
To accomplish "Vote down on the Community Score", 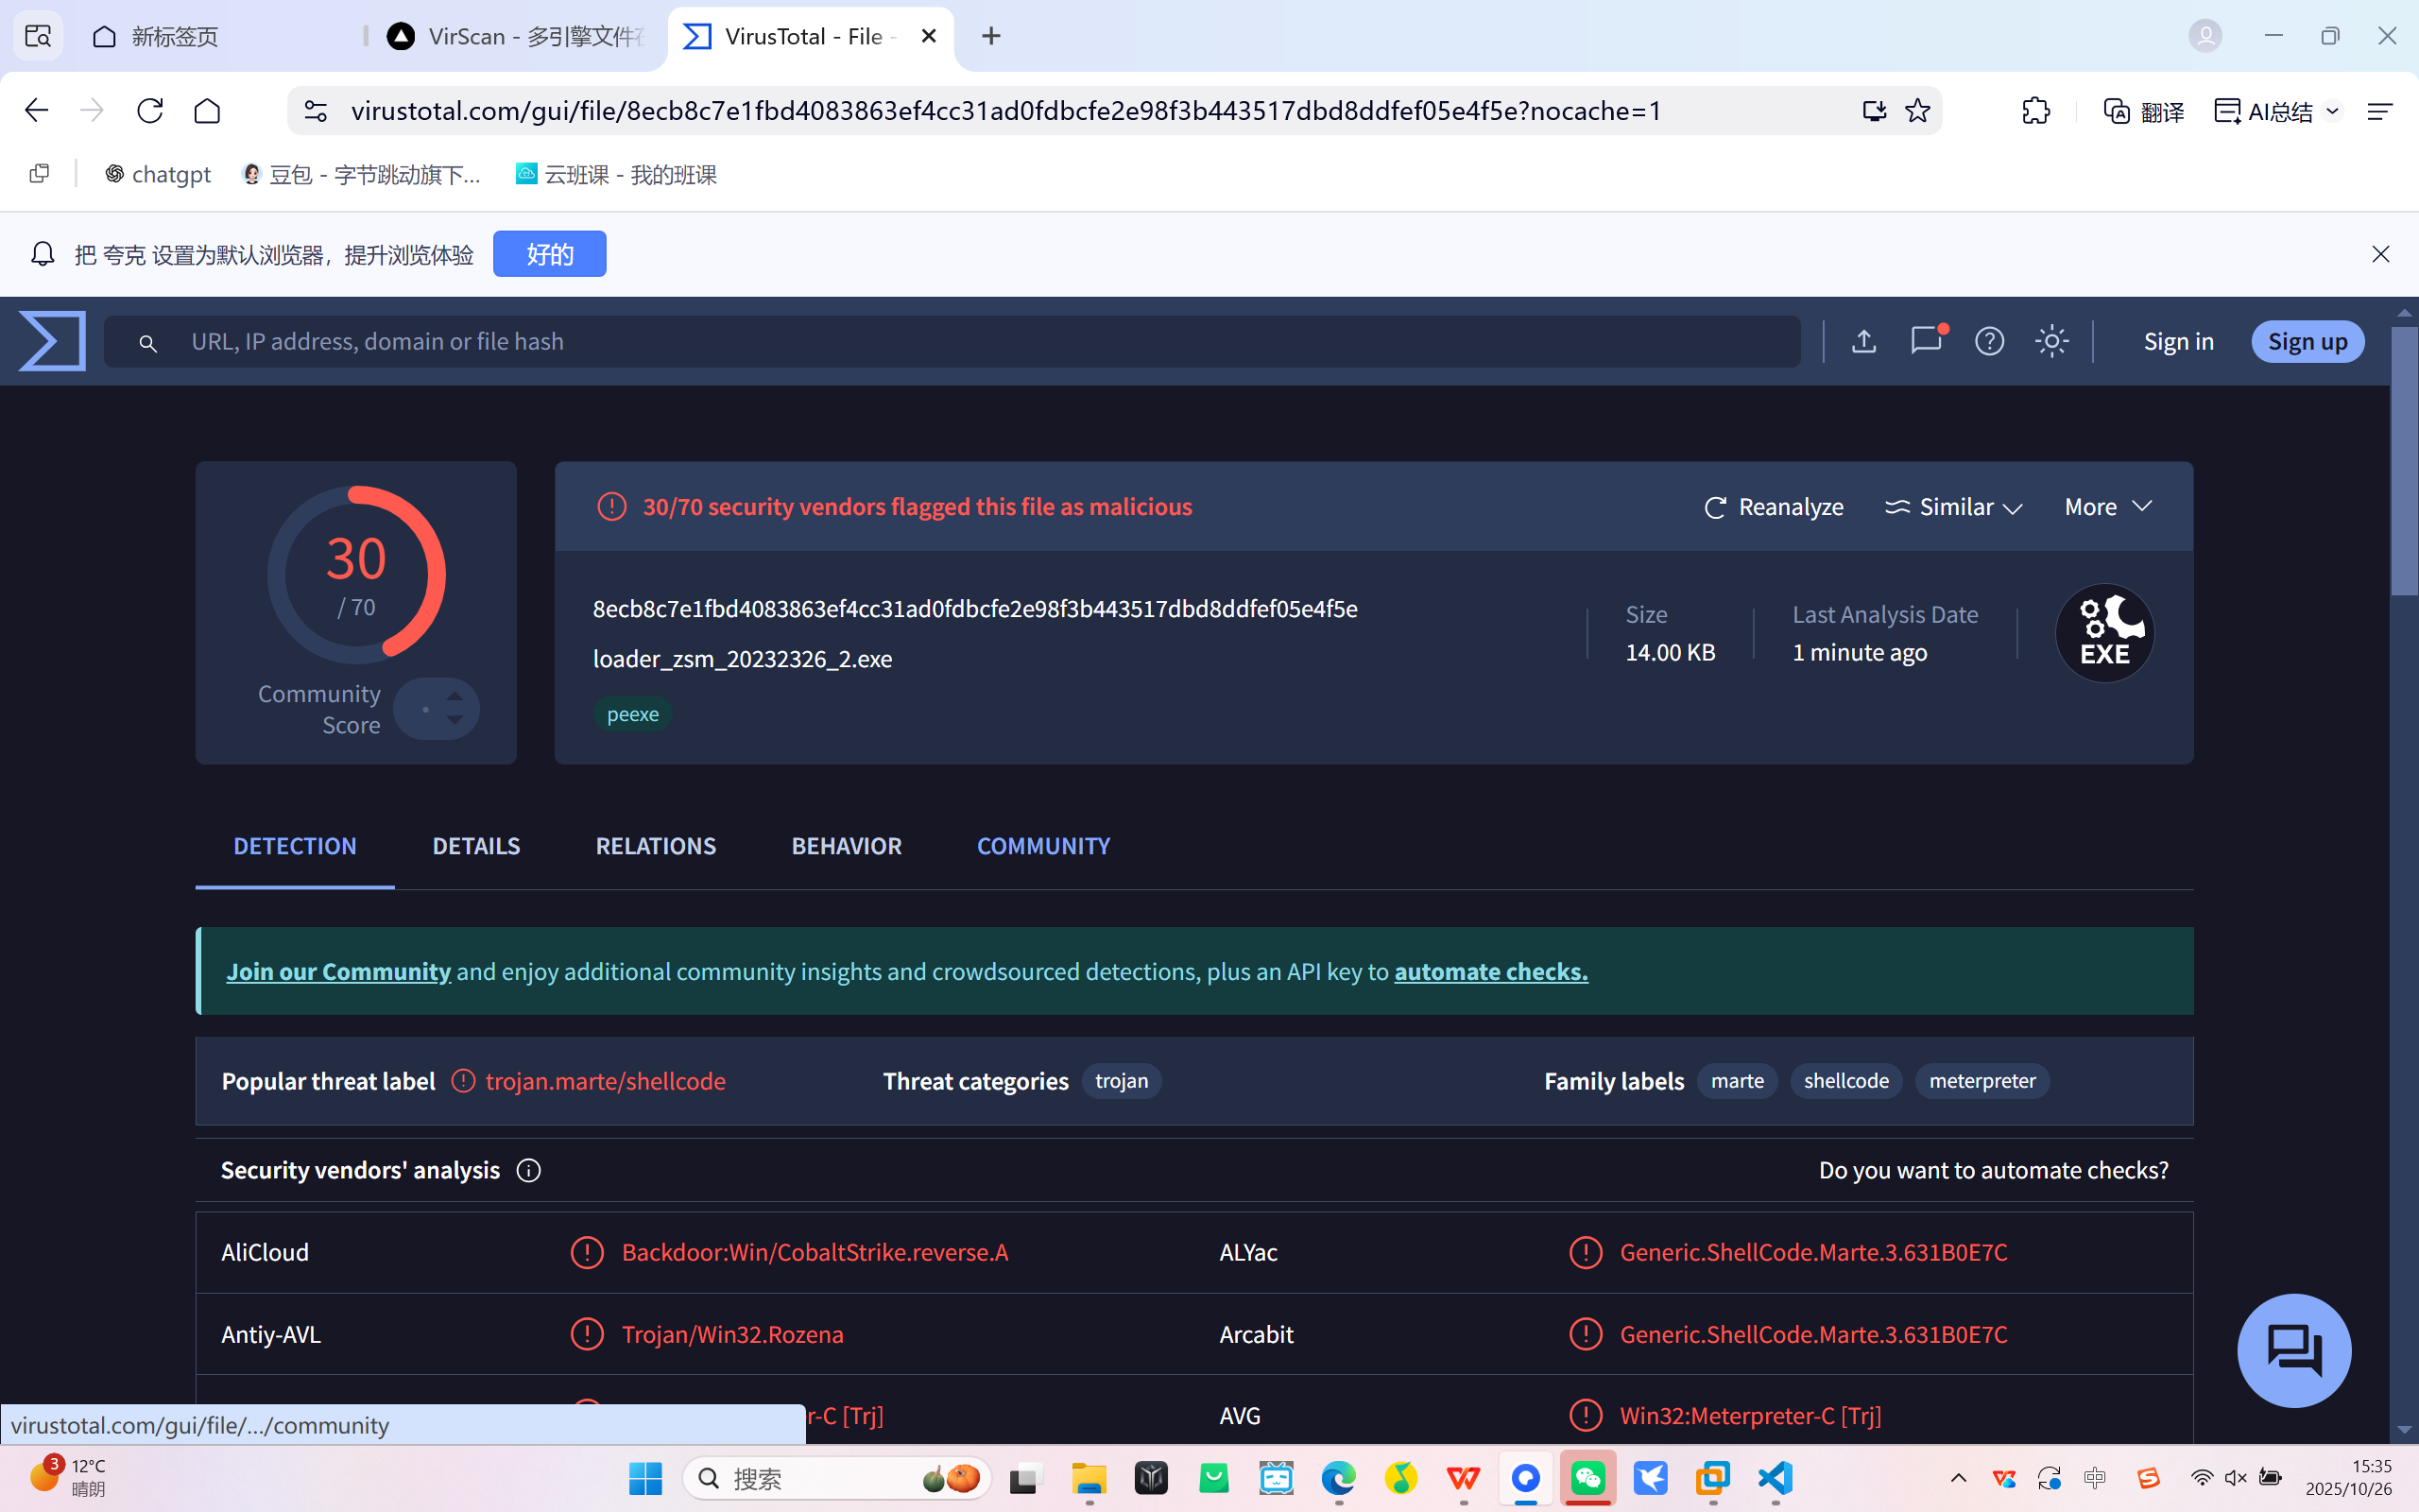I will (455, 721).
